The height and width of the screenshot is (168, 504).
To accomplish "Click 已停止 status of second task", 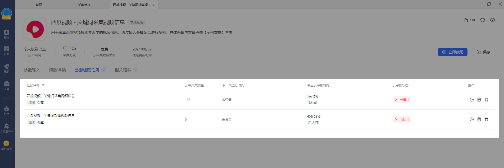I will (402, 119).
